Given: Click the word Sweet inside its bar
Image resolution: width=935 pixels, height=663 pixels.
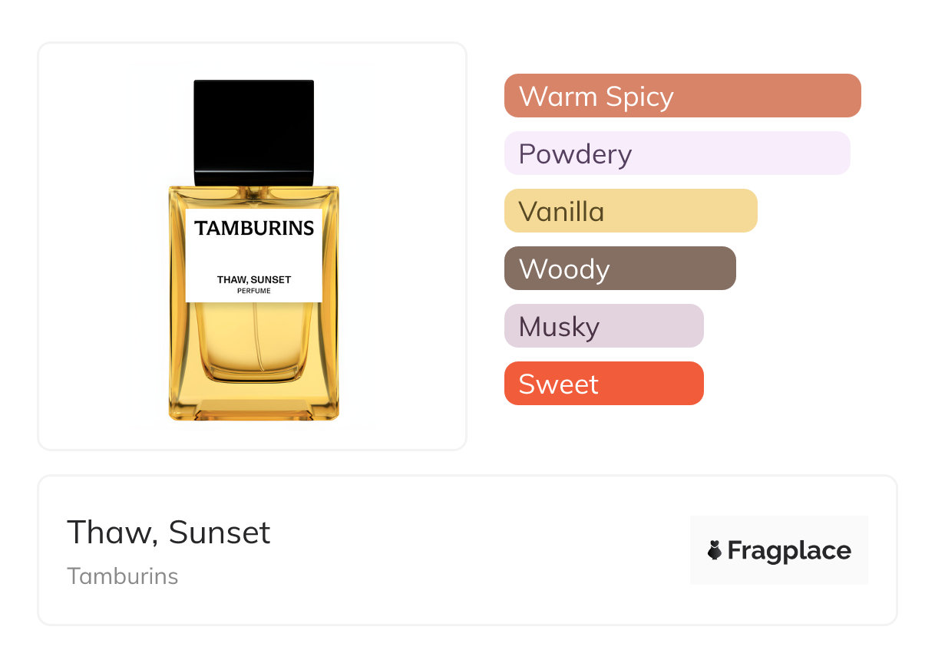Looking at the screenshot, I should [x=558, y=384].
